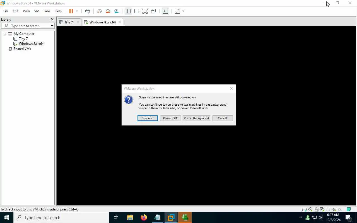Screen dimensions: 357x223
Task: Show hidden system tray icons
Action: click(301, 217)
